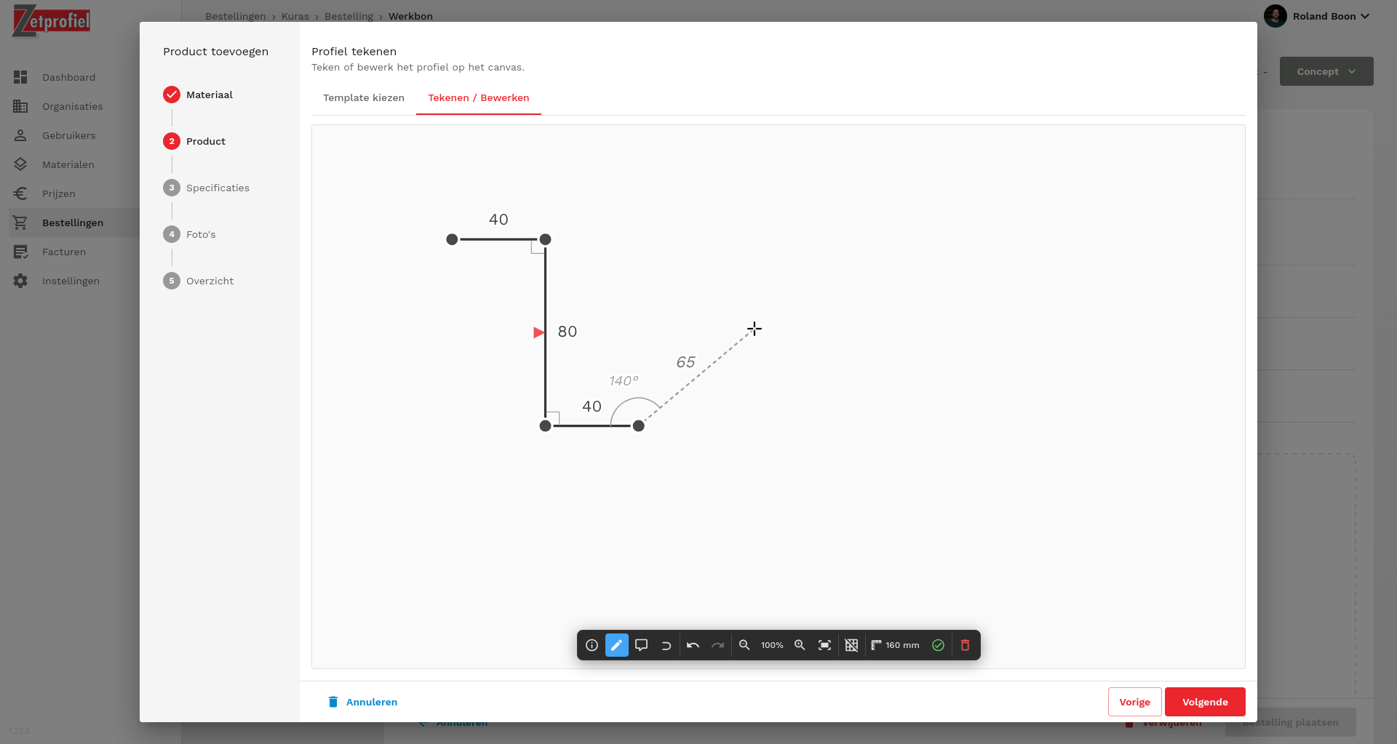Open Instellingen in sidebar
1397x744 pixels.
pyautogui.click(x=71, y=281)
